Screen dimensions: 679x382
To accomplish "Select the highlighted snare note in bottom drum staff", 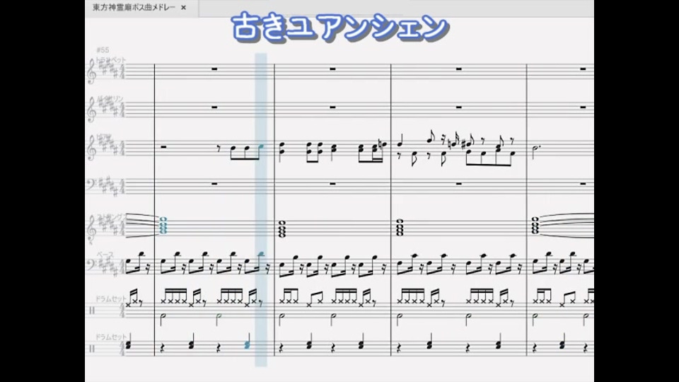I will point(248,345).
